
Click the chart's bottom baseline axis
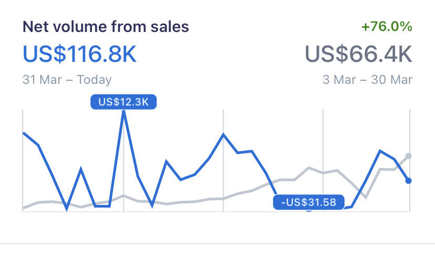(x=173, y=212)
